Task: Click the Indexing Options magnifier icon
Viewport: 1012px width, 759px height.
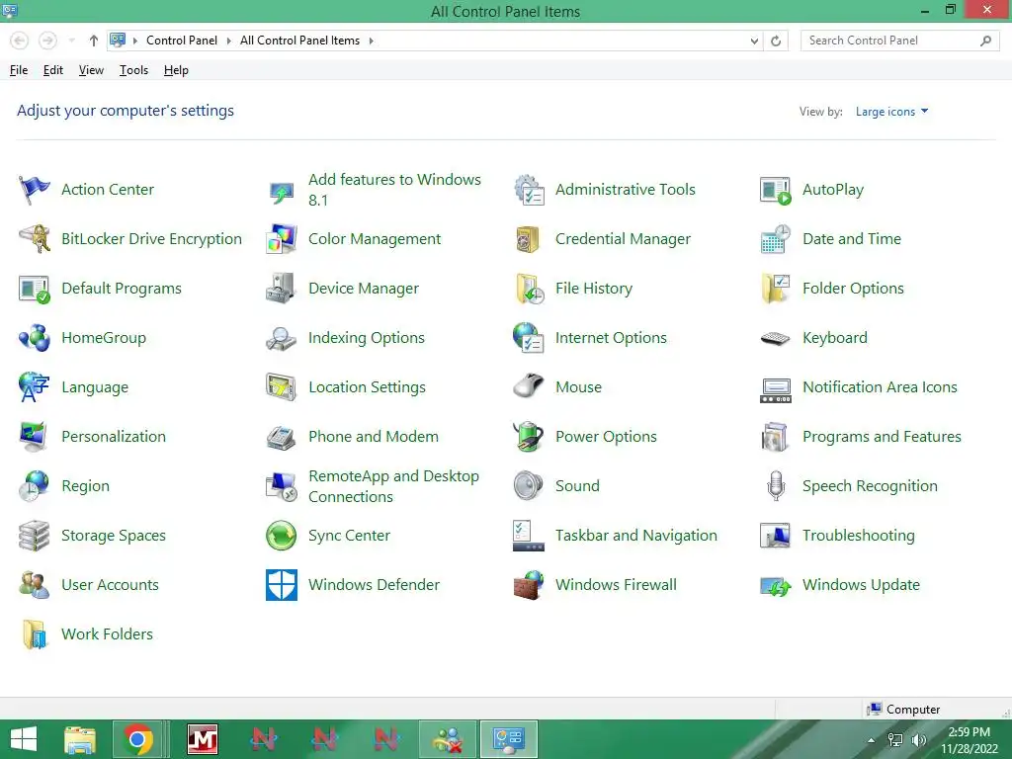Action: point(282,338)
